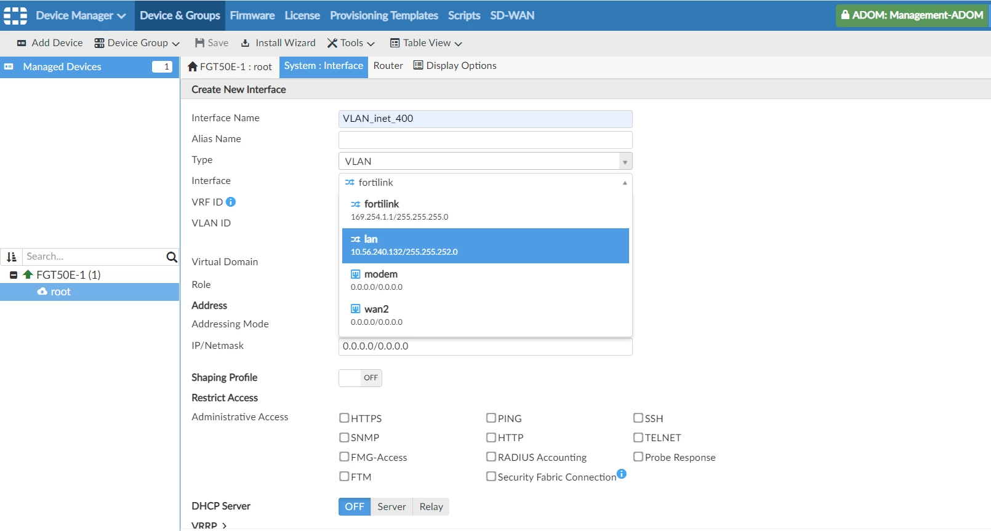Enable HTTPS administrative access
The image size is (991, 531).
point(344,418)
